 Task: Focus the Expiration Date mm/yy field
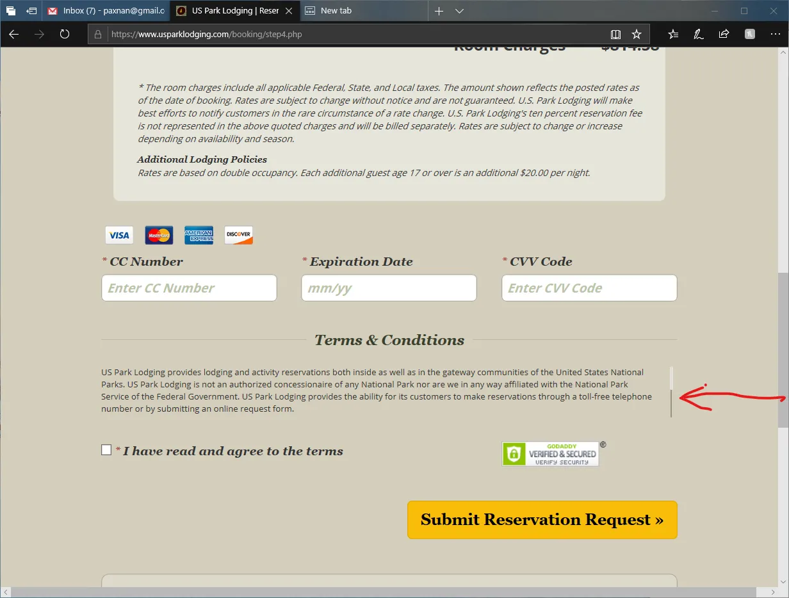pyautogui.click(x=389, y=287)
